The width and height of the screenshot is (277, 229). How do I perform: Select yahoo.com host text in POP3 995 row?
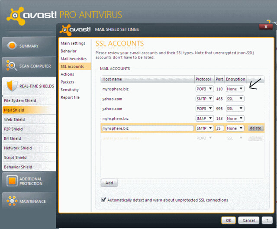[112, 109]
